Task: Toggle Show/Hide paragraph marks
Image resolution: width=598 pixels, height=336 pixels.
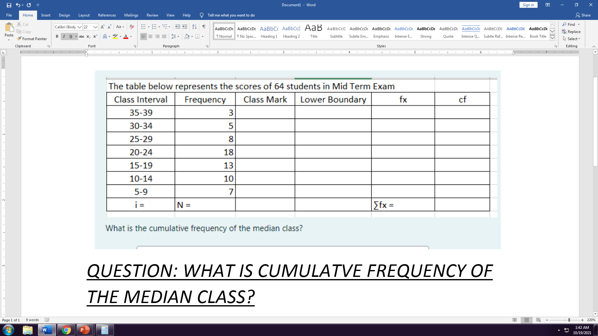Action: (x=204, y=27)
